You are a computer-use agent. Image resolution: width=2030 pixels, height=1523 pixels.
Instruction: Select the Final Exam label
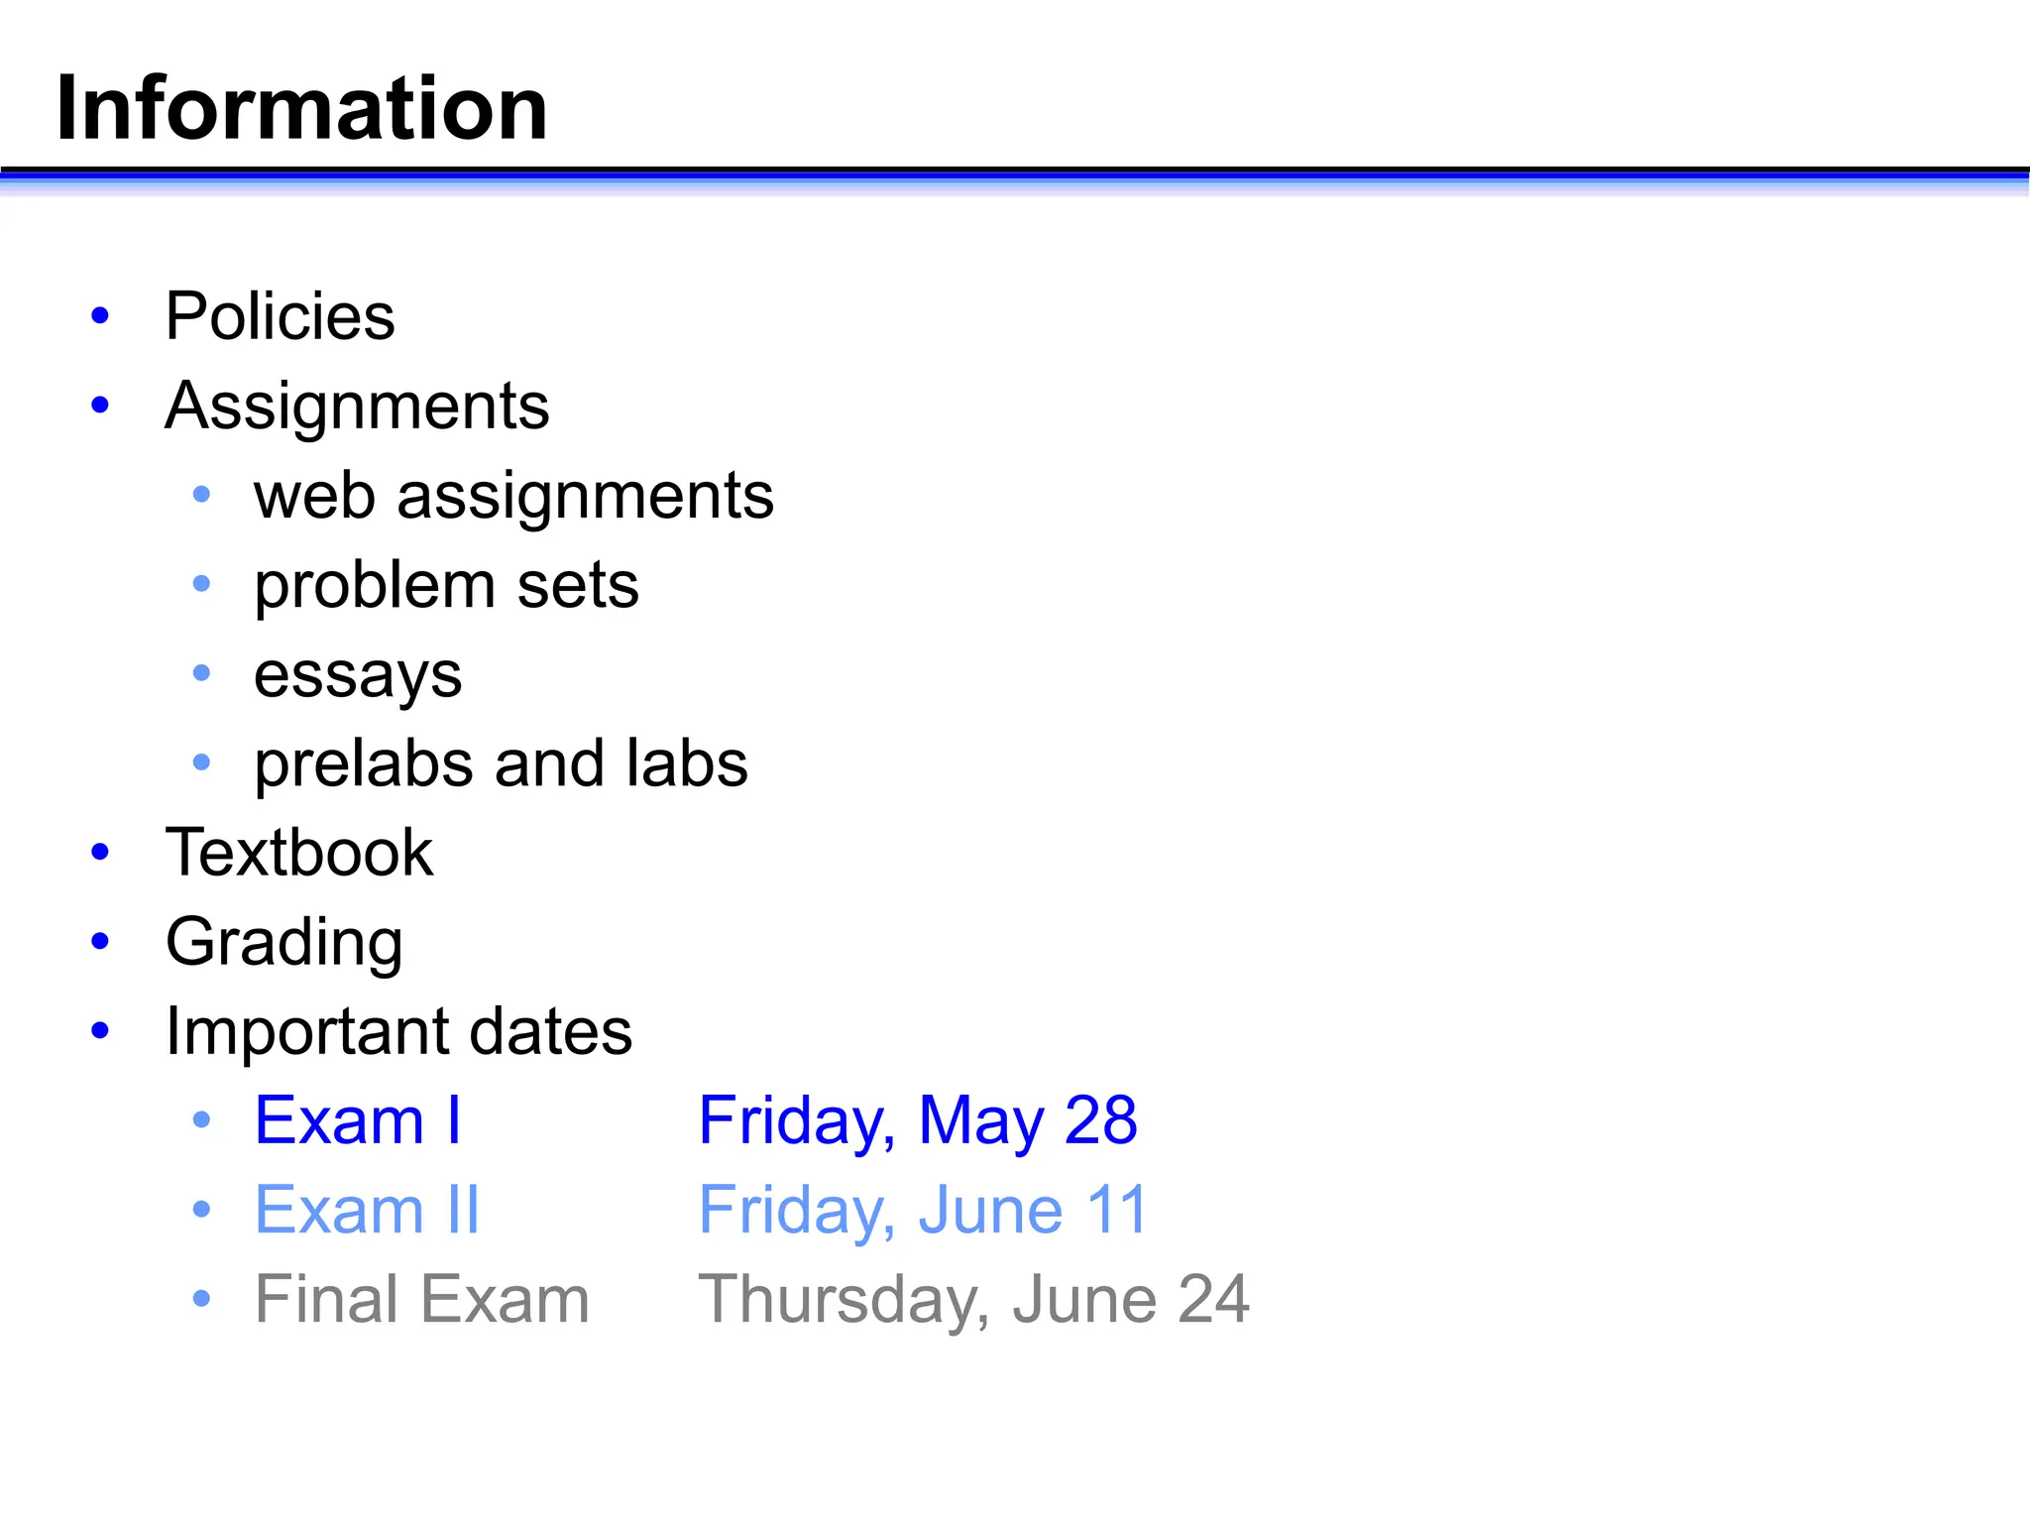tap(422, 1300)
